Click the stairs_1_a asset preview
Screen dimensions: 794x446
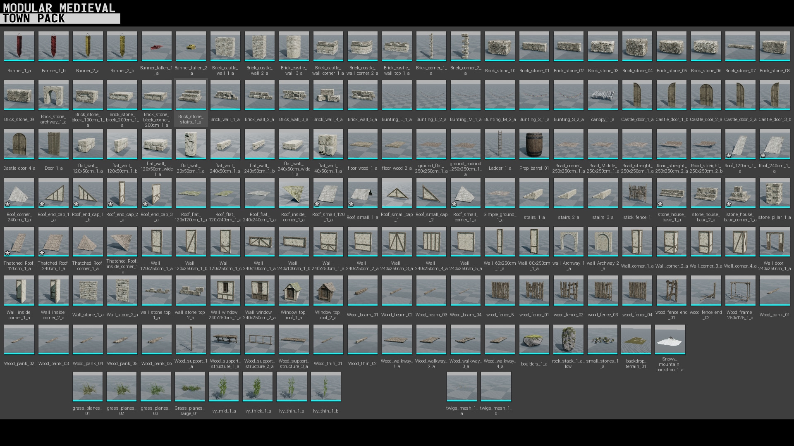point(534,193)
